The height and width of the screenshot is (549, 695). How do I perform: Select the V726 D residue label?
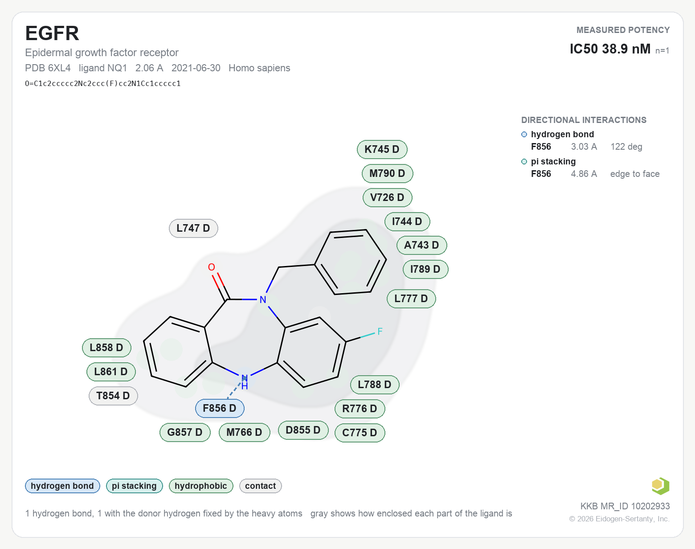(x=387, y=197)
